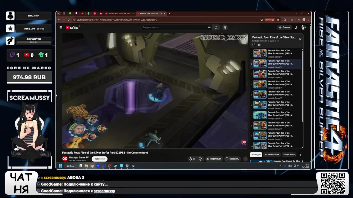
Task: Toggle playlist shuffle
Action: (259, 45)
